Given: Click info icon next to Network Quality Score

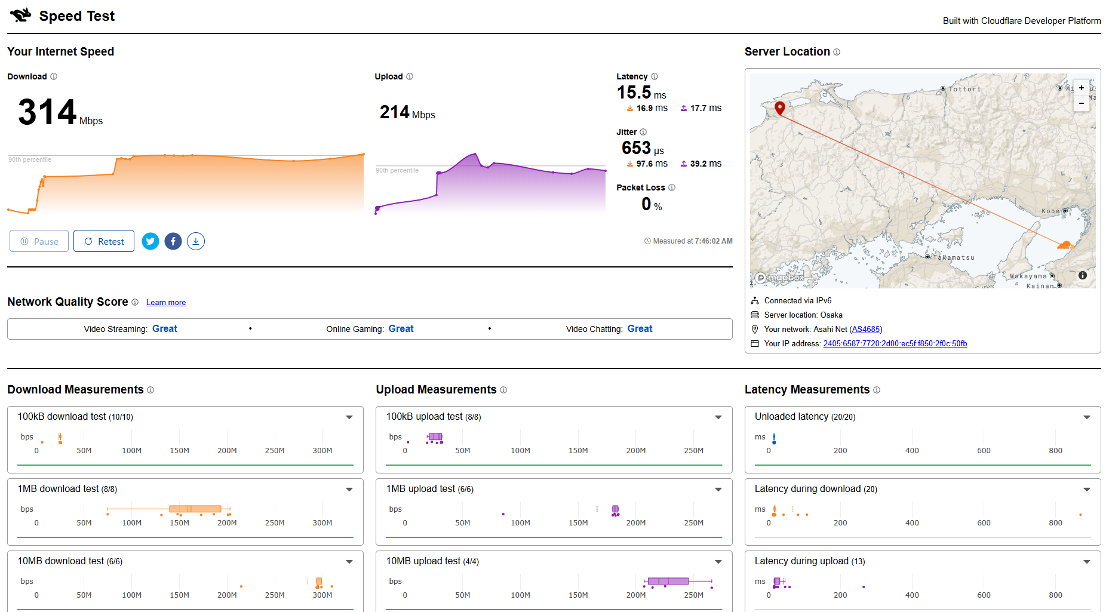Looking at the screenshot, I should coord(135,302).
